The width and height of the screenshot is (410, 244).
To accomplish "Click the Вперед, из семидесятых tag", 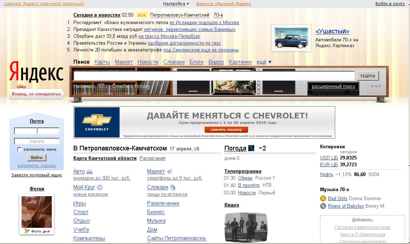I will (x=36, y=94).
